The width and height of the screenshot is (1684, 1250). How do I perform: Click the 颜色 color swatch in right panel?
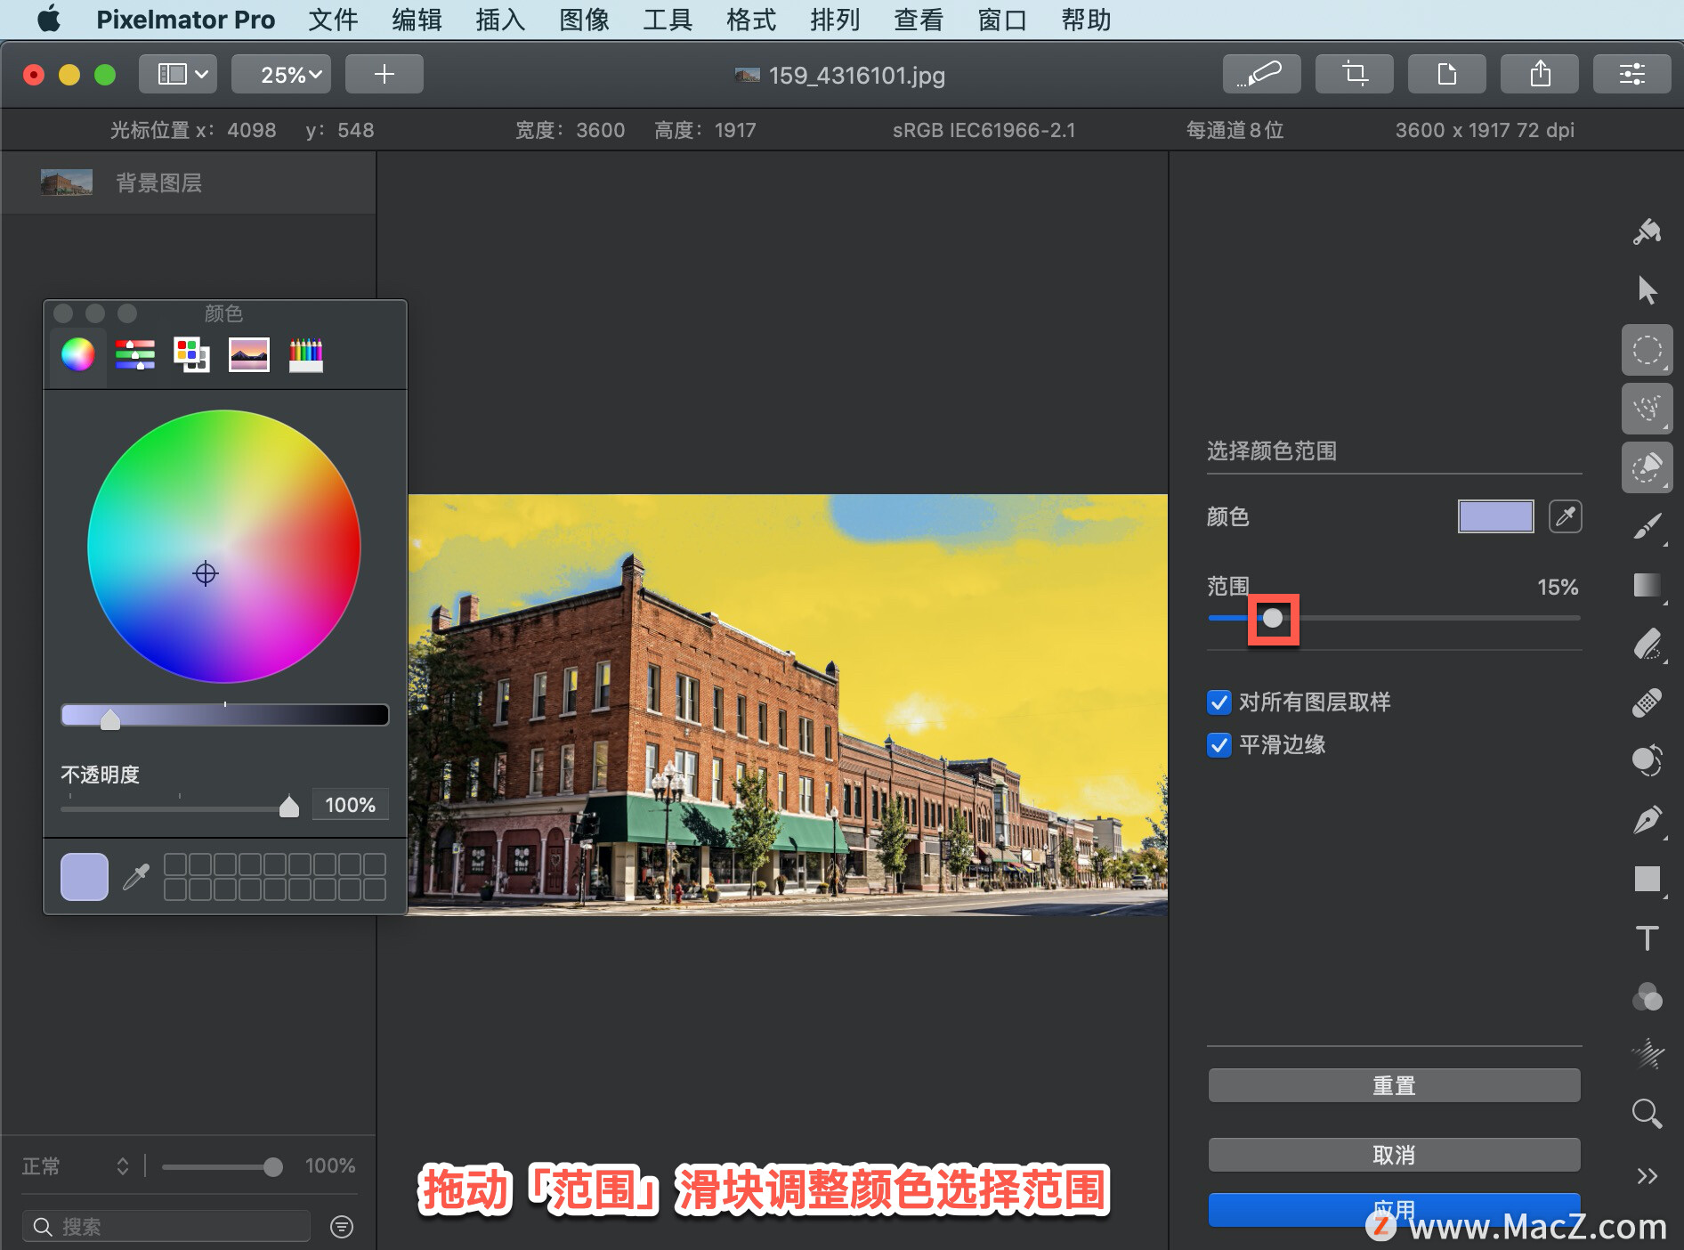[x=1495, y=516]
